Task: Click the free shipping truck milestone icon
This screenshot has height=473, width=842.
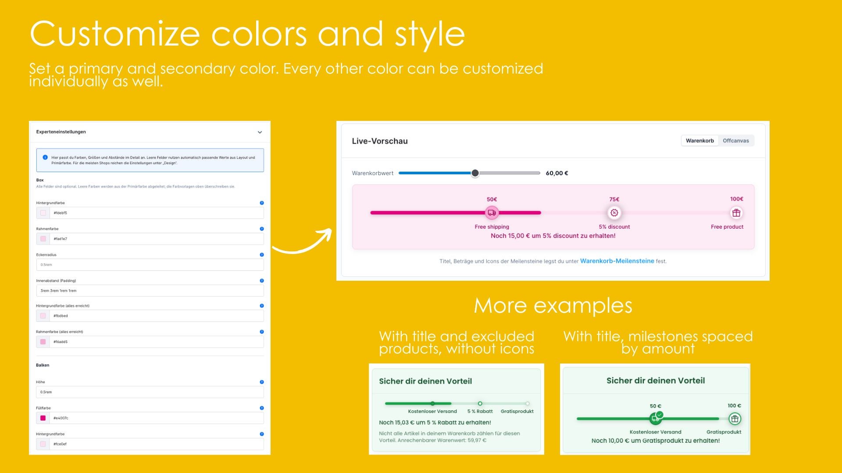Action: [x=492, y=213]
